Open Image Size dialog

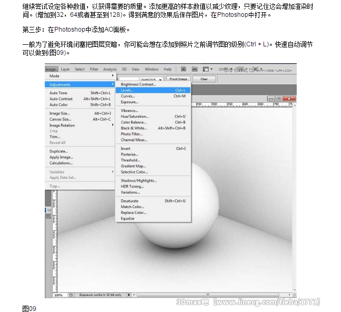tap(80, 113)
